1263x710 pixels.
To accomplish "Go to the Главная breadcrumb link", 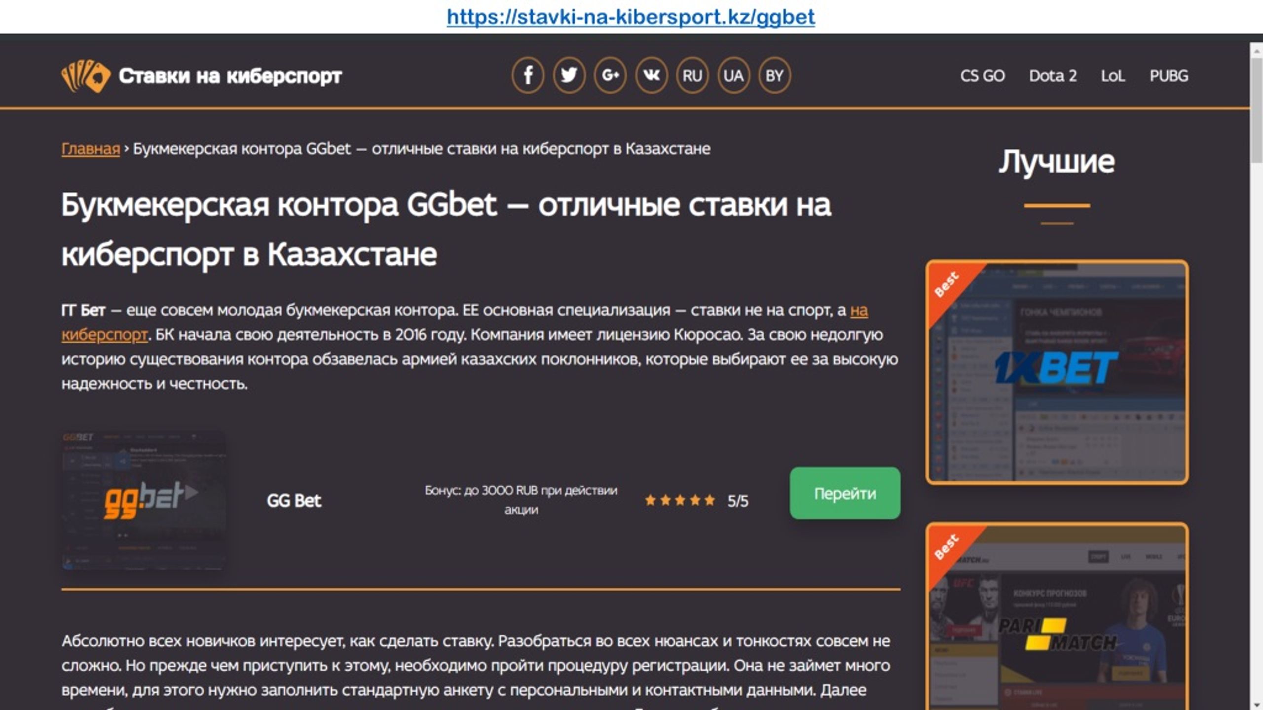I will click(91, 148).
